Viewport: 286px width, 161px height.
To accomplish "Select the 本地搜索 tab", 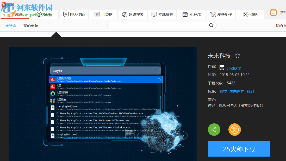I will [162, 15].
